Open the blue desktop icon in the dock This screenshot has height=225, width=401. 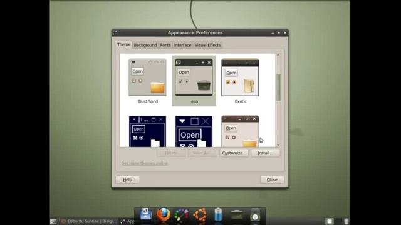click(146, 214)
